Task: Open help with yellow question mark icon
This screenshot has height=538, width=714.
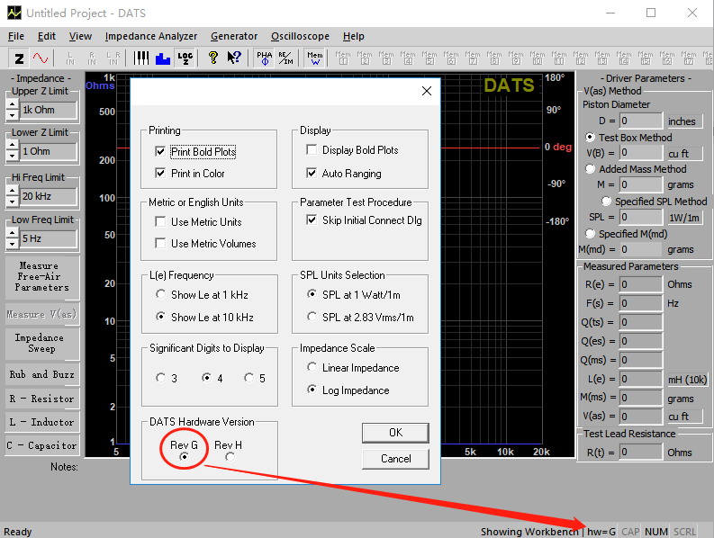Action: pyautogui.click(x=212, y=58)
